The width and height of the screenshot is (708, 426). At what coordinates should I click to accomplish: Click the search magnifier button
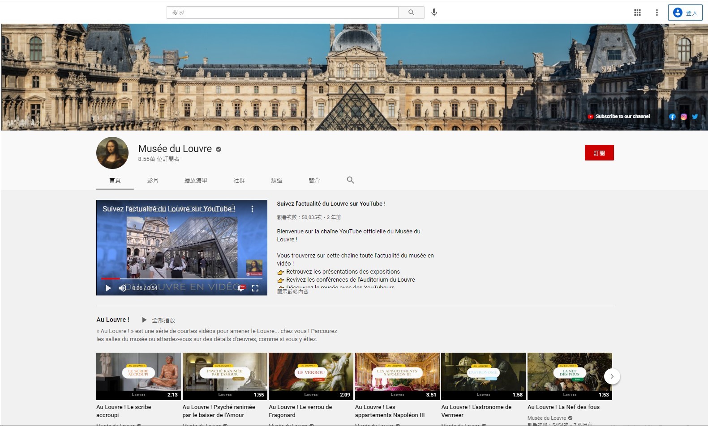(411, 13)
